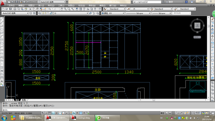This screenshot has width=215, height=121.
Task: Toggle Grid Display in status bar
Action: click(50, 113)
